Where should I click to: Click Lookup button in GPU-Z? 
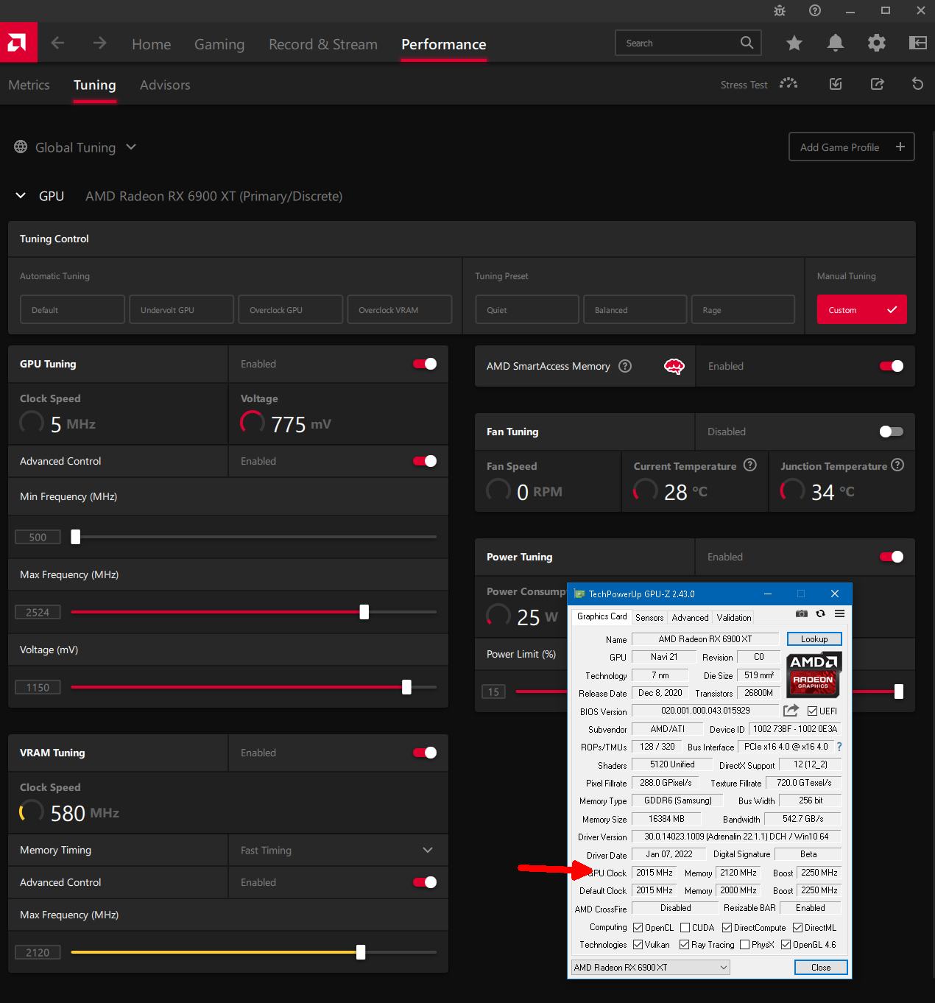814,638
